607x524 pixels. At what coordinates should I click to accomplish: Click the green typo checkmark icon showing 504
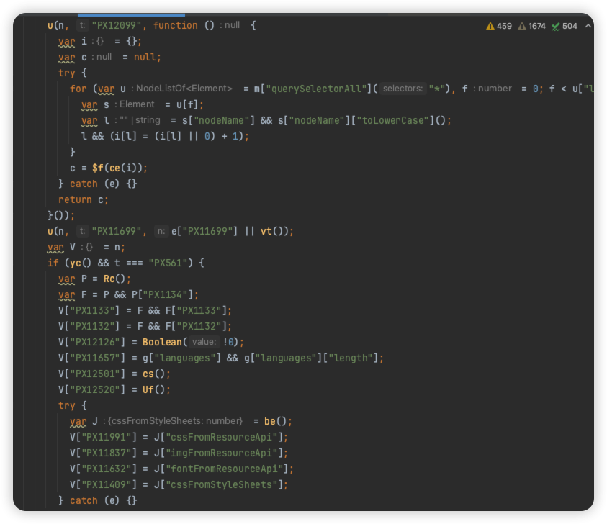point(556,26)
